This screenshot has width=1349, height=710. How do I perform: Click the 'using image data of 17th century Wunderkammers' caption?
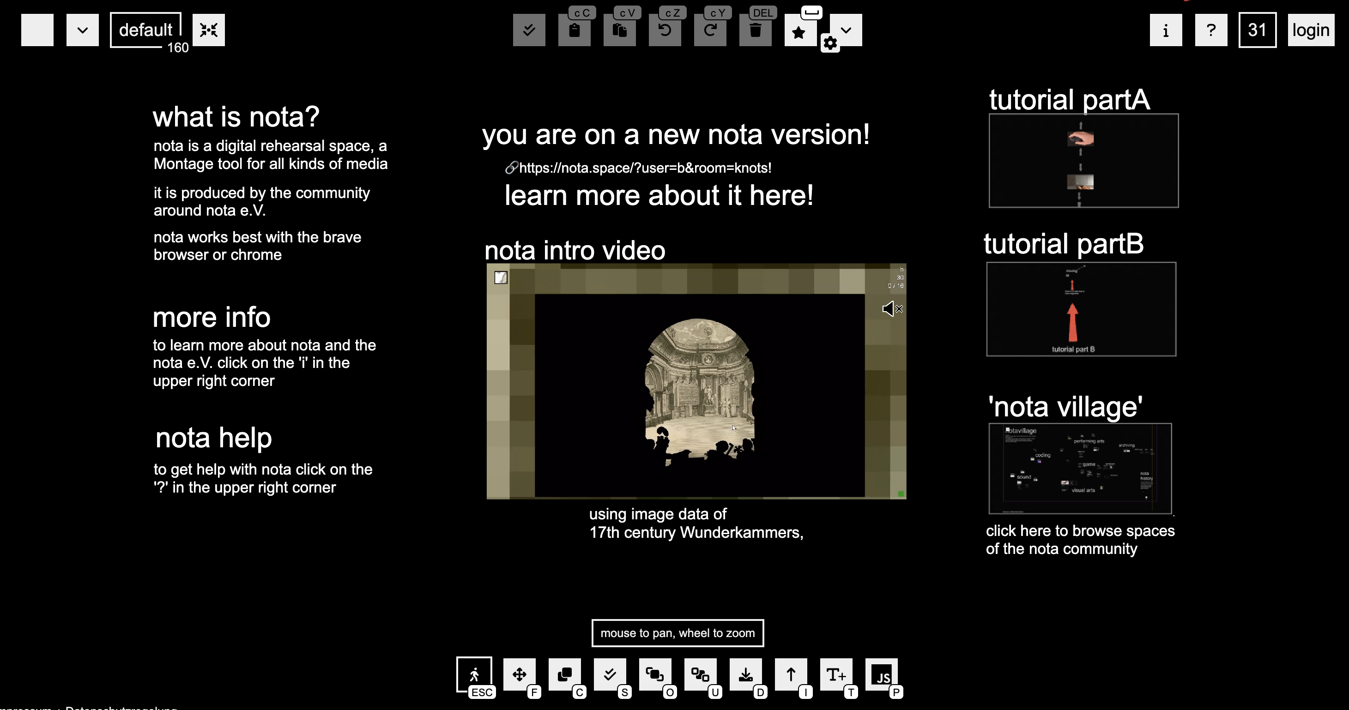point(696,523)
